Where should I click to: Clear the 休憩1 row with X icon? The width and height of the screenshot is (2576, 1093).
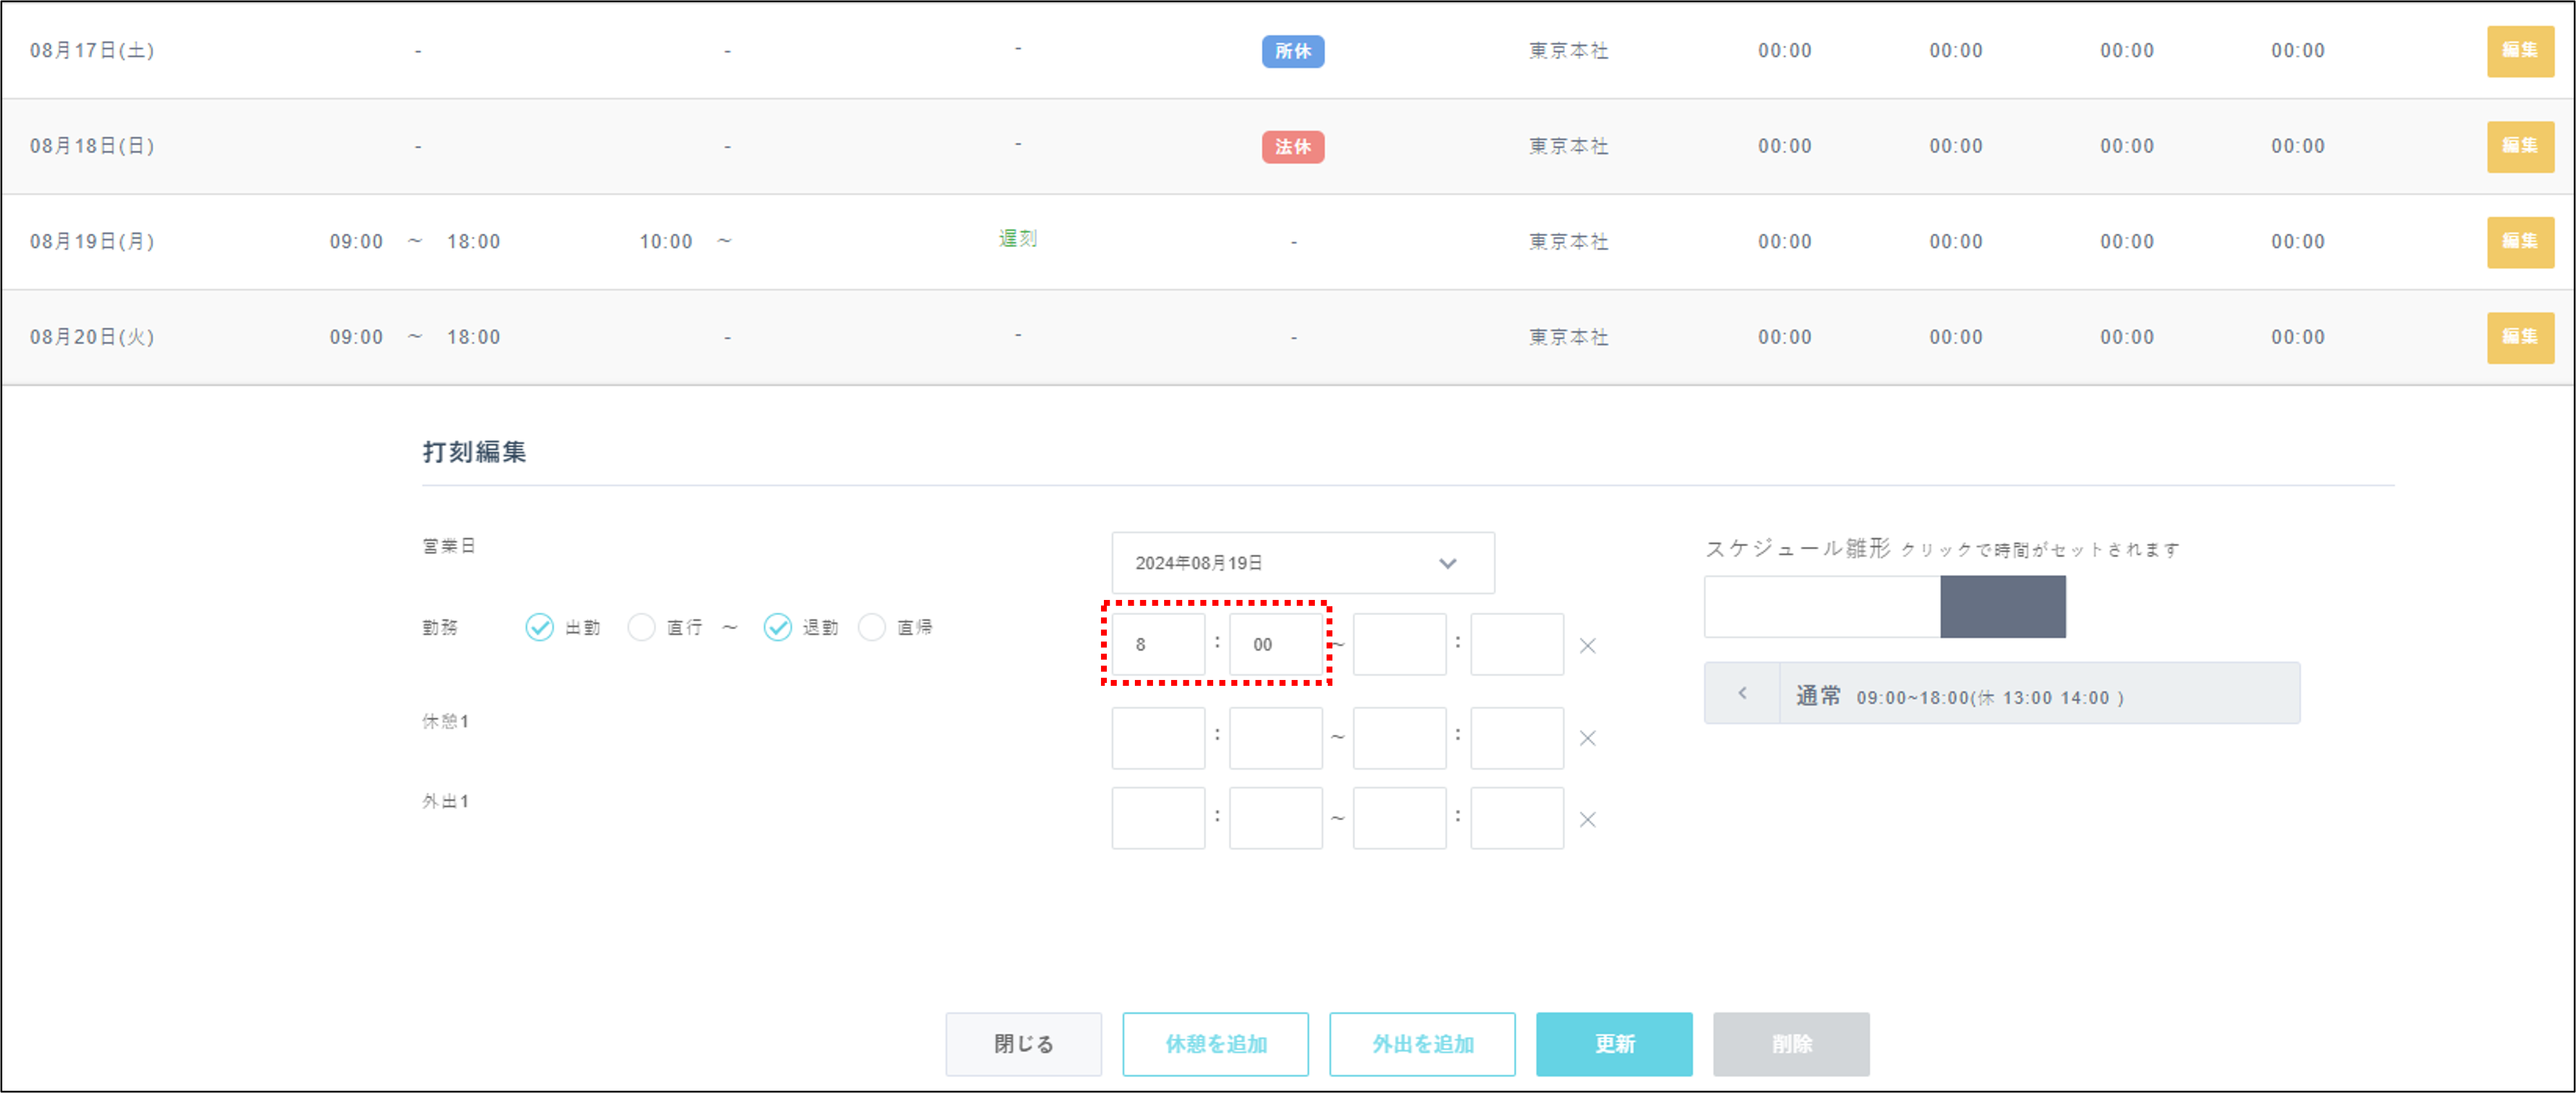point(1587,738)
